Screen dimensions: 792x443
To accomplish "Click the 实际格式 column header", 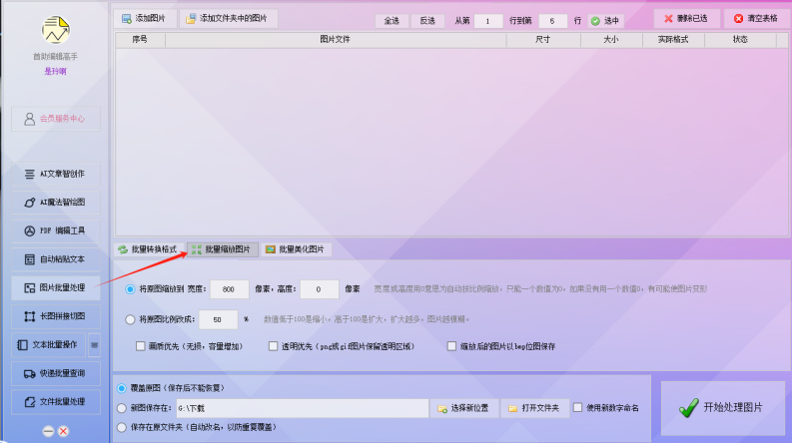I will [x=673, y=39].
